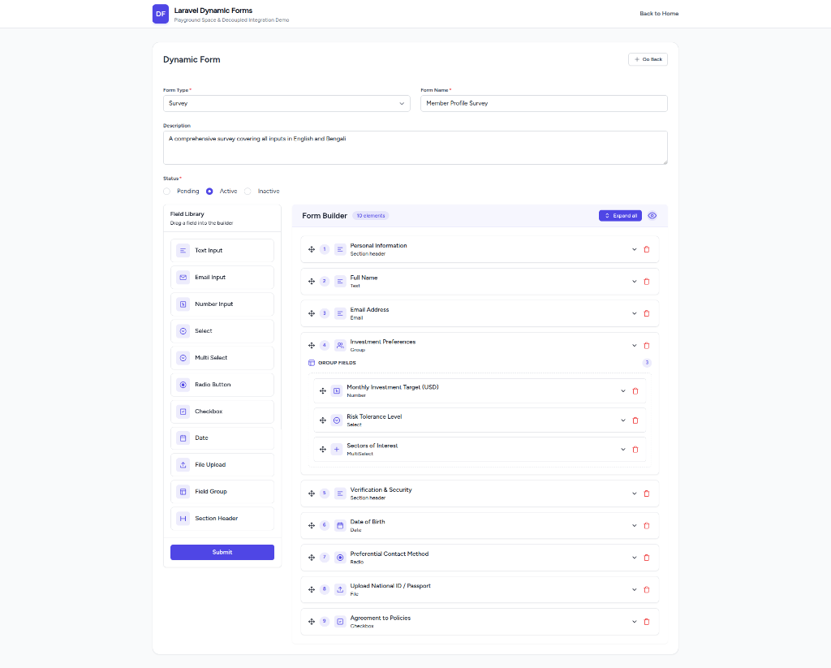Grab move handle of Risk Tolerance Level

tap(323, 420)
